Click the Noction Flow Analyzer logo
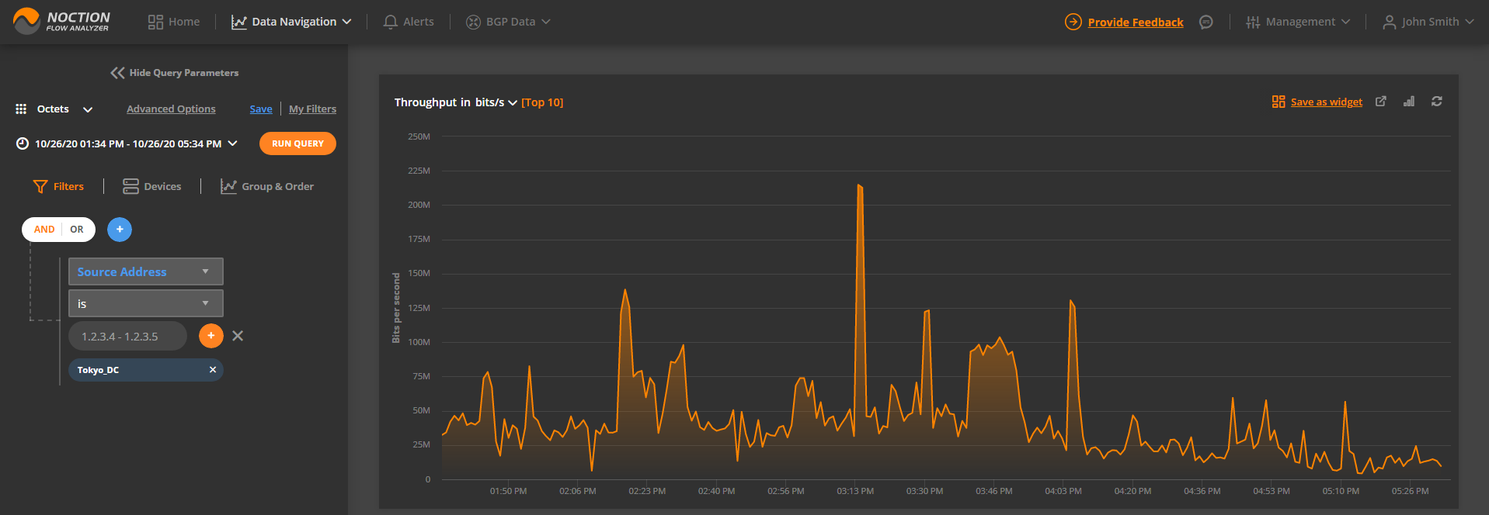The height and width of the screenshot is (515, 1489). [x=62, y=22]
